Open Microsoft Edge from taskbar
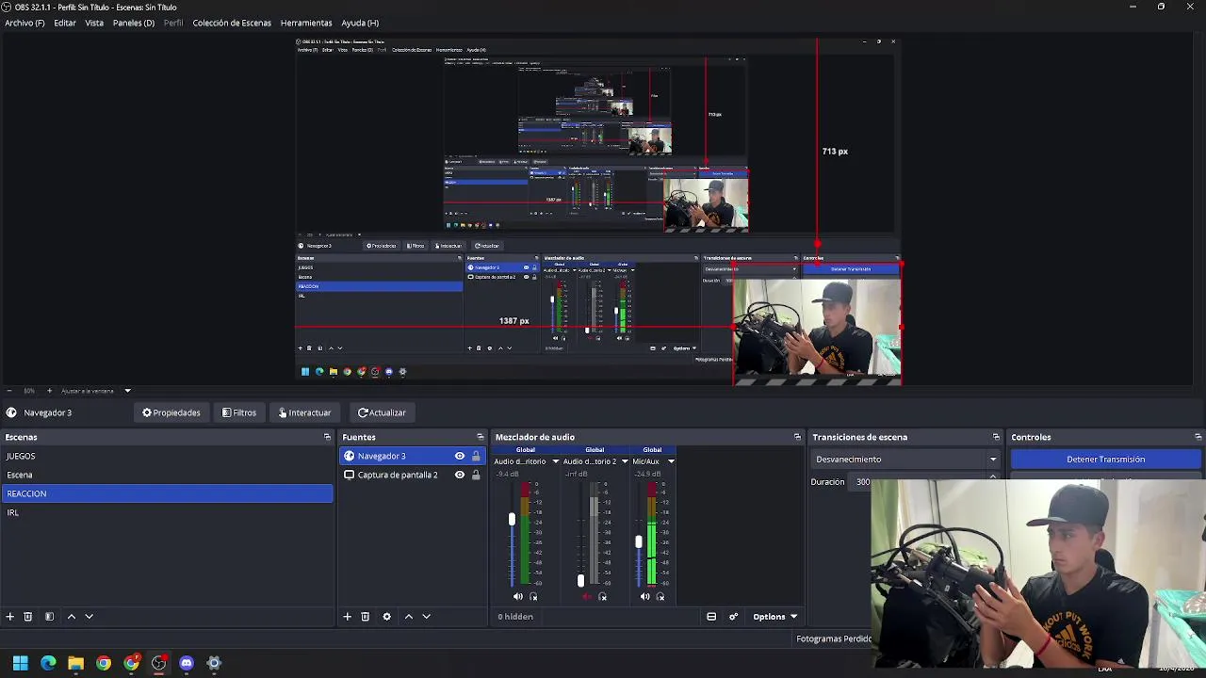This screenshot has width=1206, height=678. pos(48,663)
